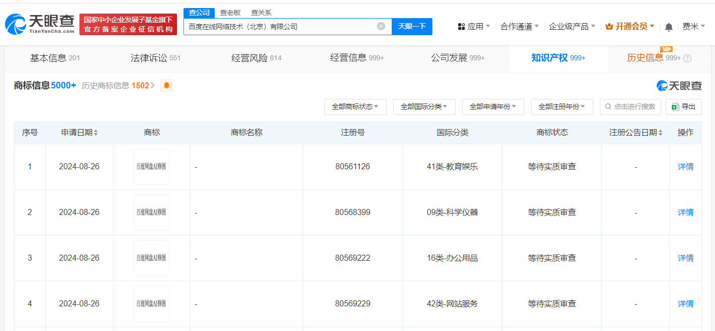This screenshot has width=715, height=331.
Task: Open 详情 for registration 80561126
Action: click(x=685, y=167)
